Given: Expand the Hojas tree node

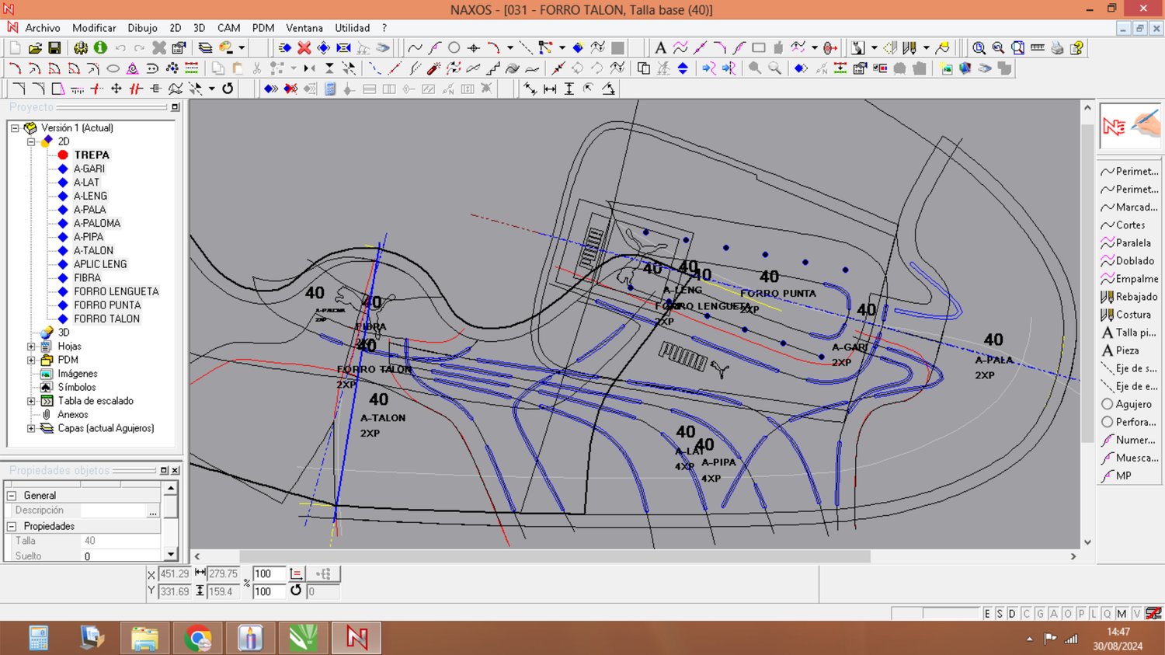Looking at the screenshot, I should pyautogui.click(x=31, y=347).
